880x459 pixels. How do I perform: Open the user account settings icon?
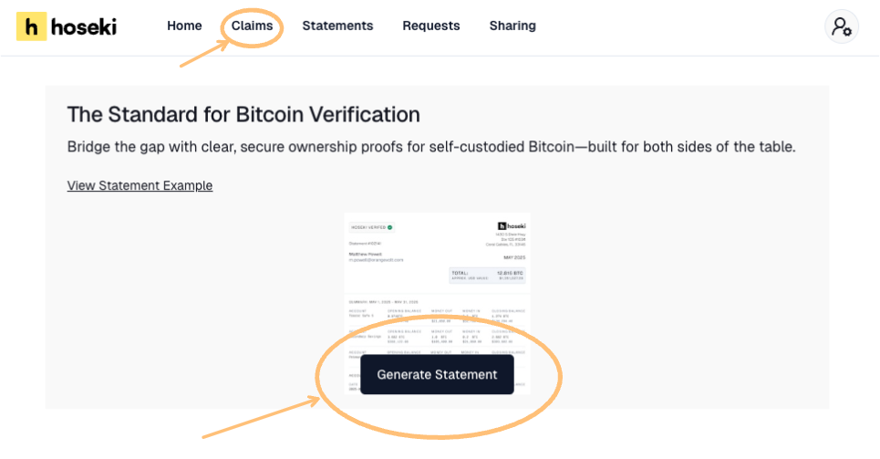841,26
